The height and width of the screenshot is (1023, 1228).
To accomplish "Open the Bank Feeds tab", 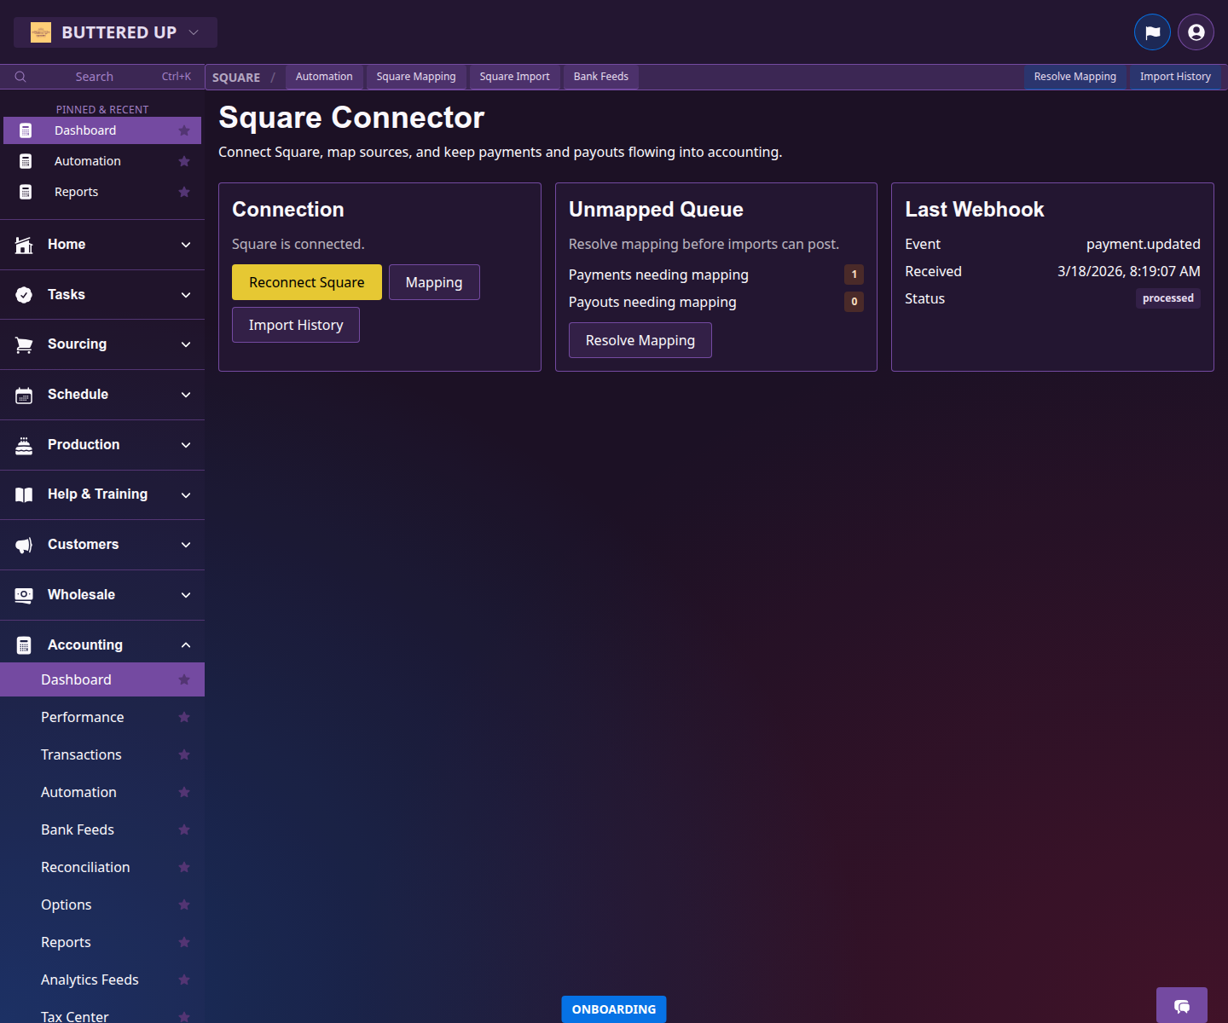I will click(x=600, y=76).
